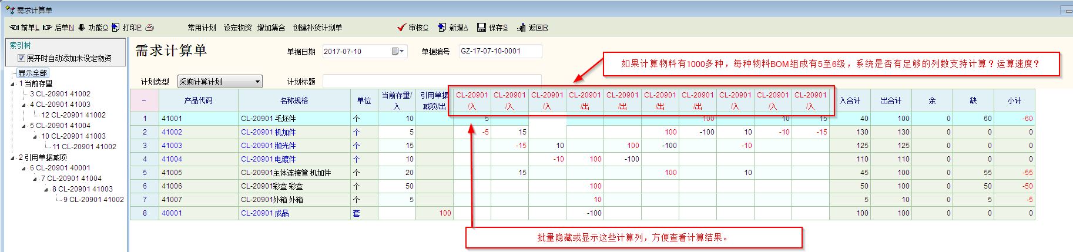Collapse the 1 当前存量 tree node
1073x252 pixels.
point(13,84)
